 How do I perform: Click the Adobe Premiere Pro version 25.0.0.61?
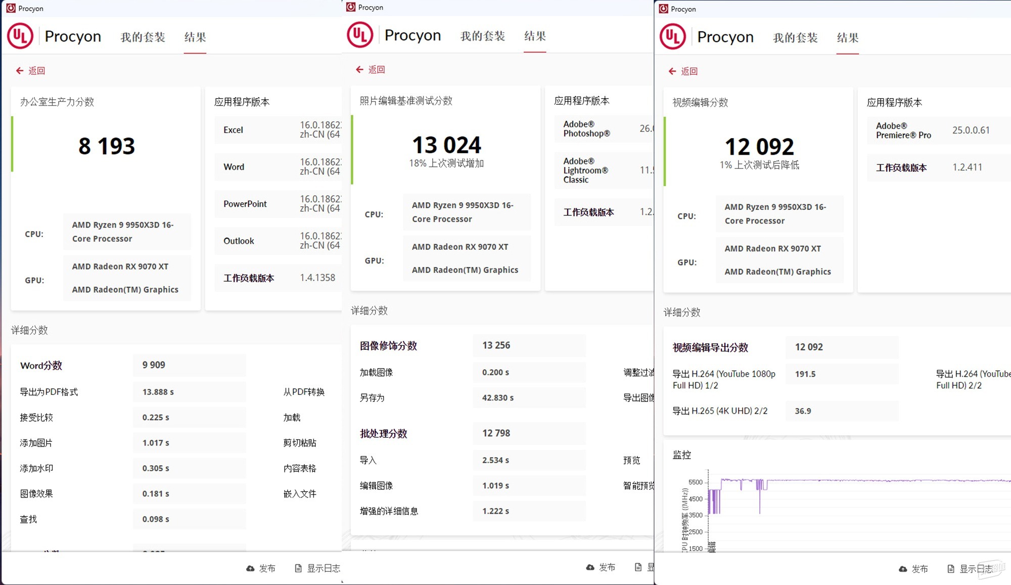[x=971, y=130]
